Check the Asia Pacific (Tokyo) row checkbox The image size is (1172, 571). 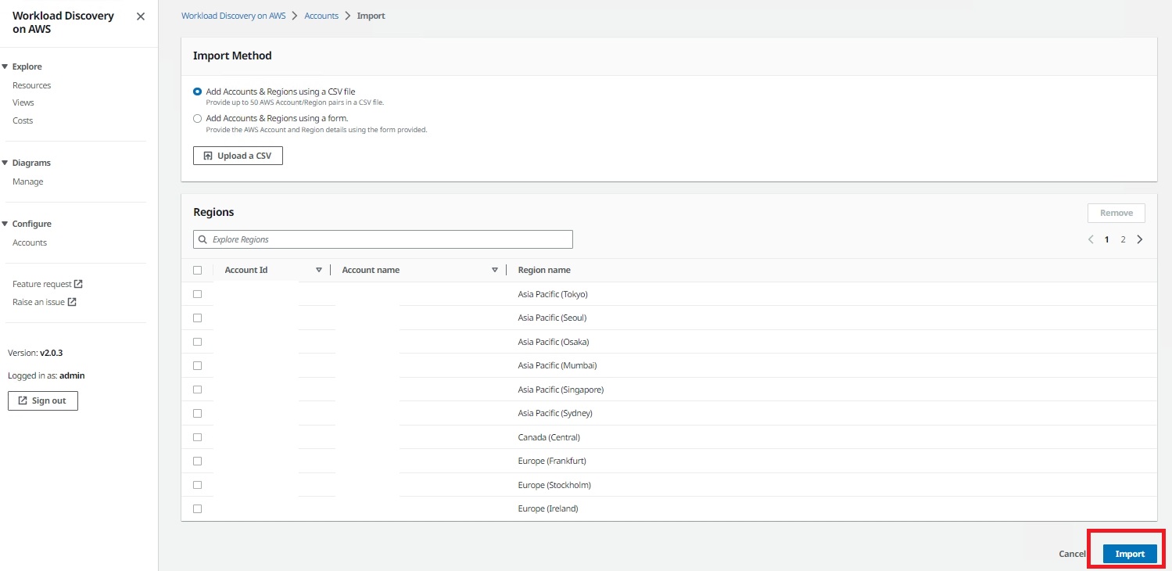tap(198, 293)
